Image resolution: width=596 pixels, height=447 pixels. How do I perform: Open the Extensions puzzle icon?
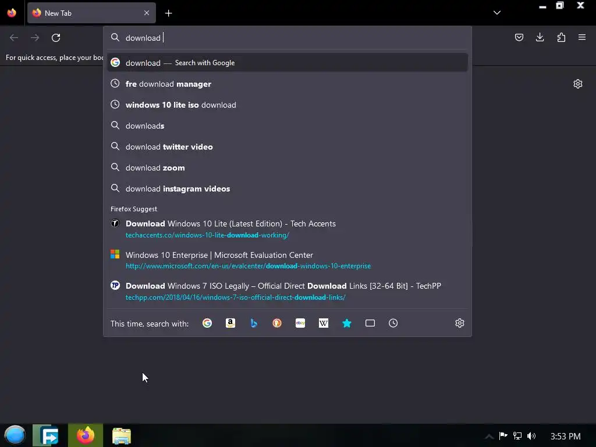point(561,37)
